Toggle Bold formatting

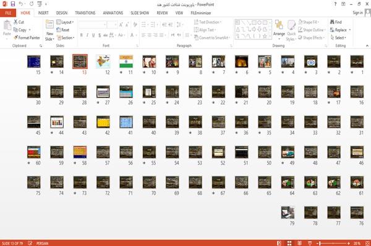click(x=81, y=35)
